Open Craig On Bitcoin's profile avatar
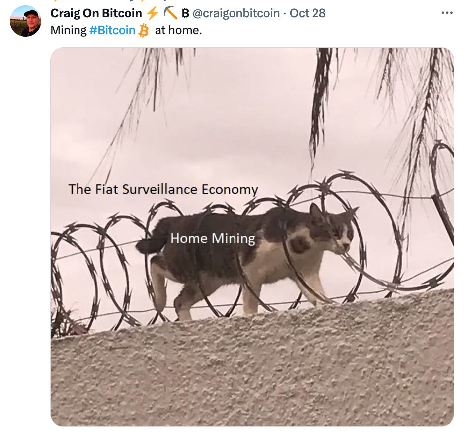 click(25, 21)
